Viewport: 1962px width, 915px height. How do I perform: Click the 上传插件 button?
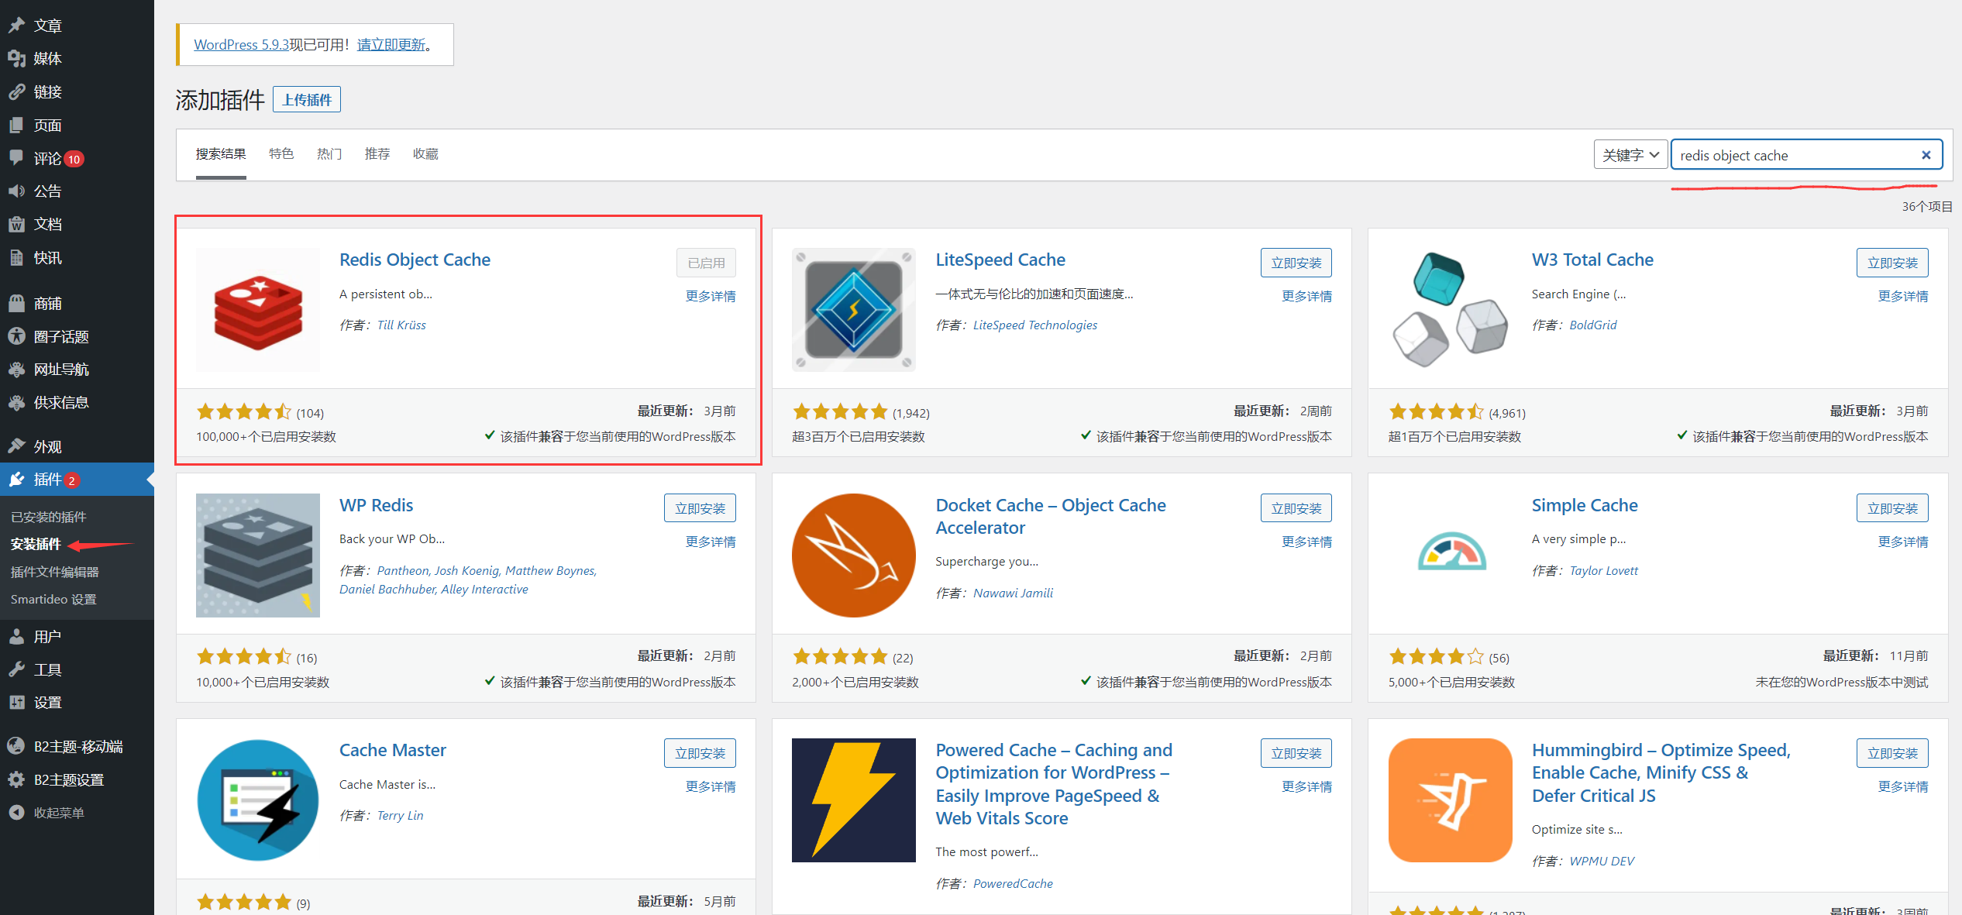coord(307,100)
